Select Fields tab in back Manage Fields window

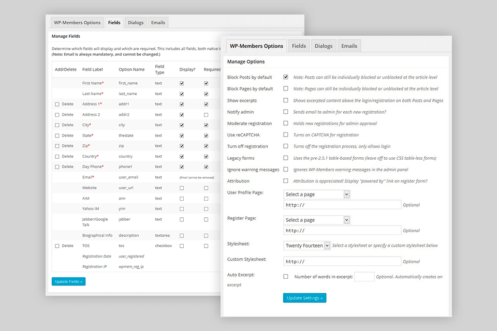point(114,22)
